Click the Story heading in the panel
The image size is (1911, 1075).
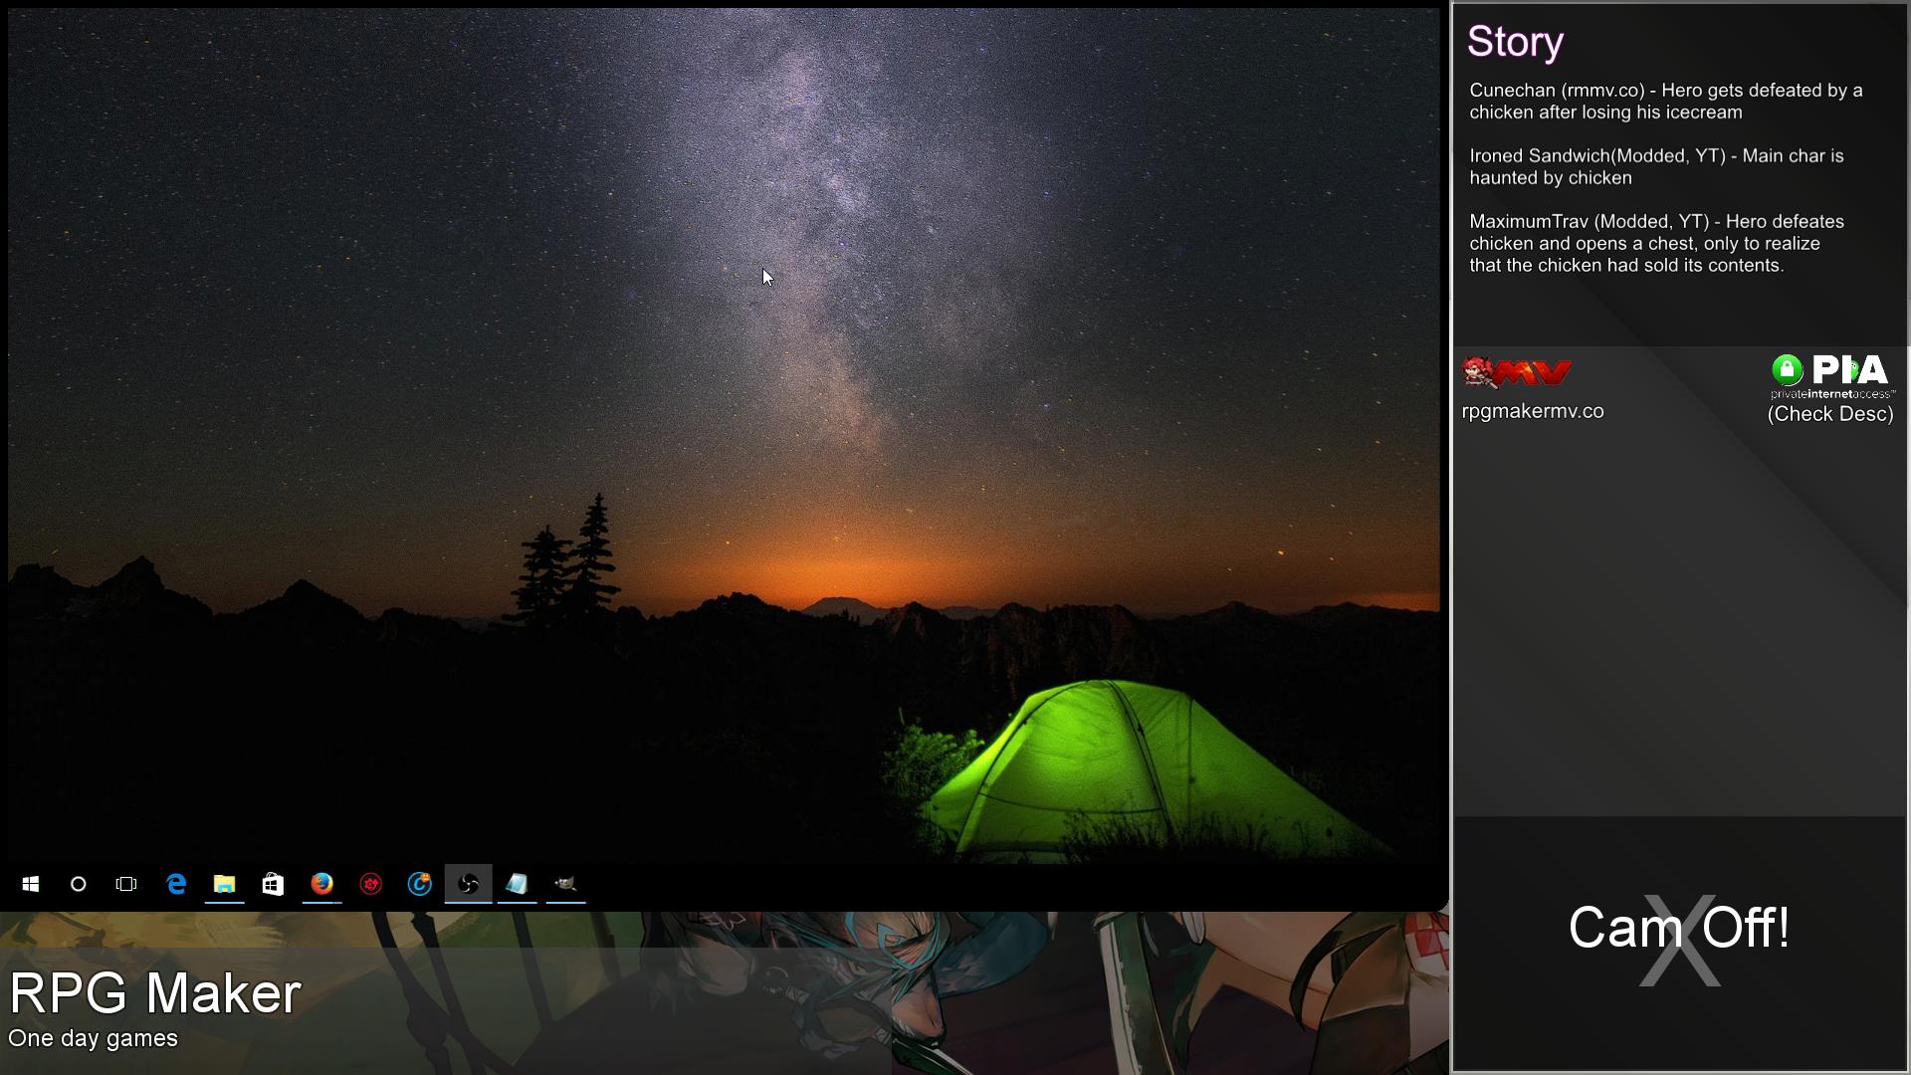1515,42
